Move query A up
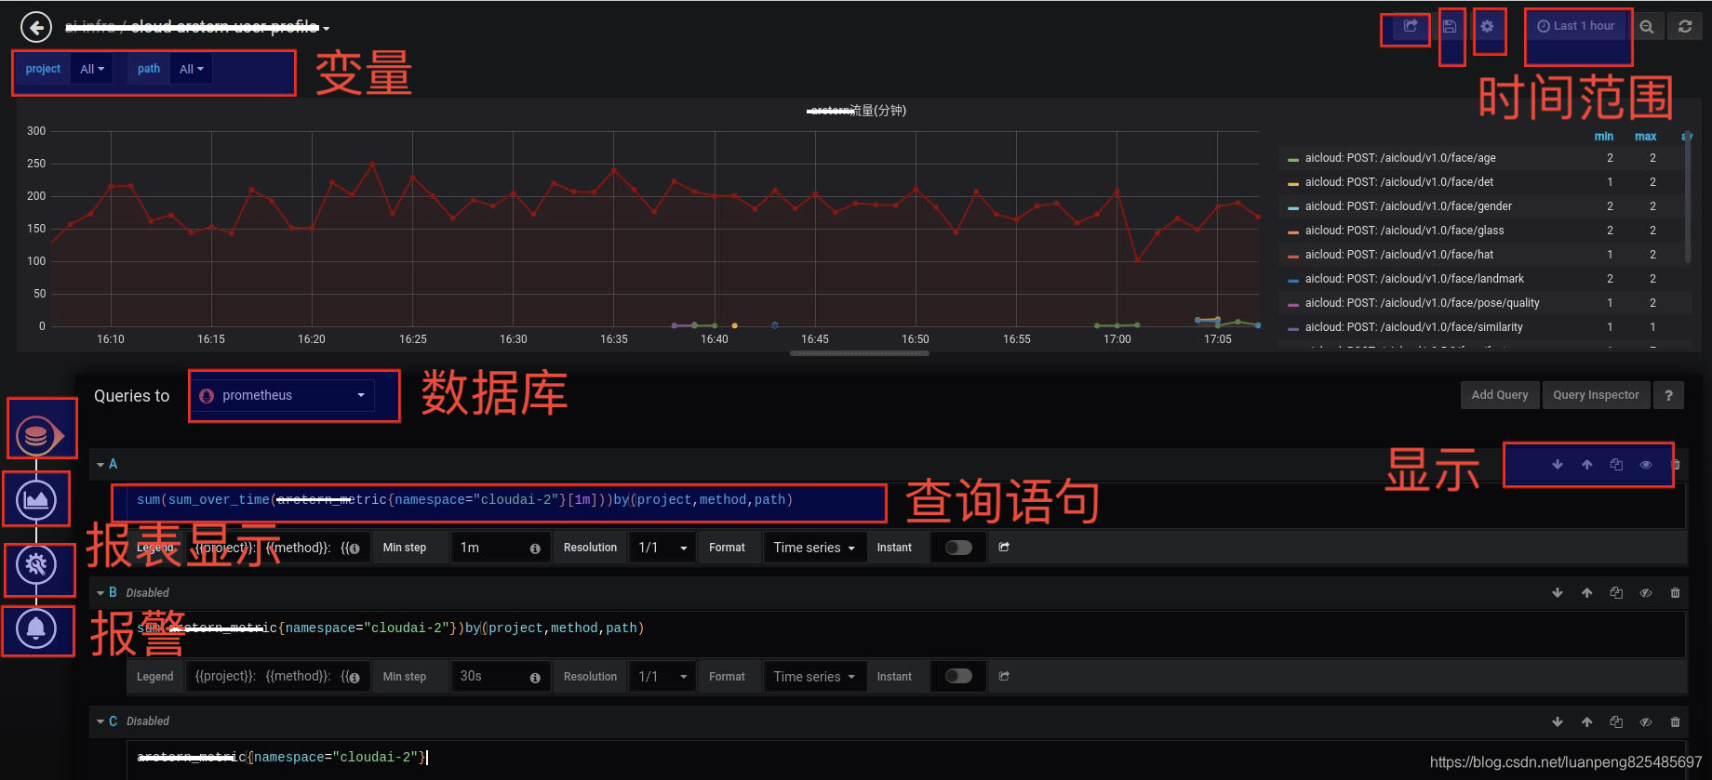The height and width of the screenshot is (780, 1712). coord(1587,465)
